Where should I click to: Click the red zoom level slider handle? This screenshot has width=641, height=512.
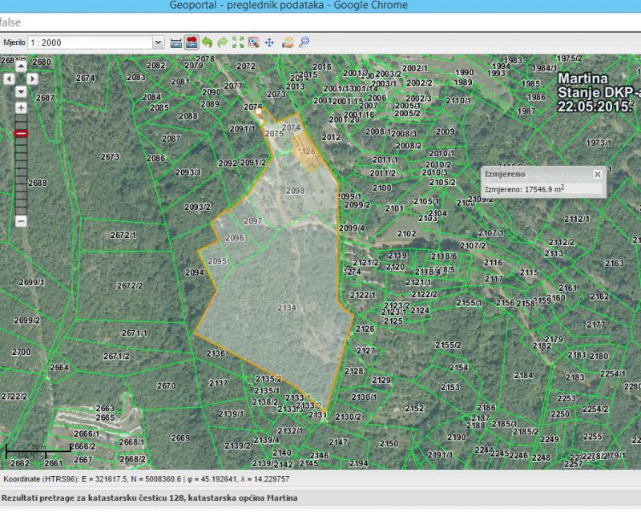tap(21, 133)
